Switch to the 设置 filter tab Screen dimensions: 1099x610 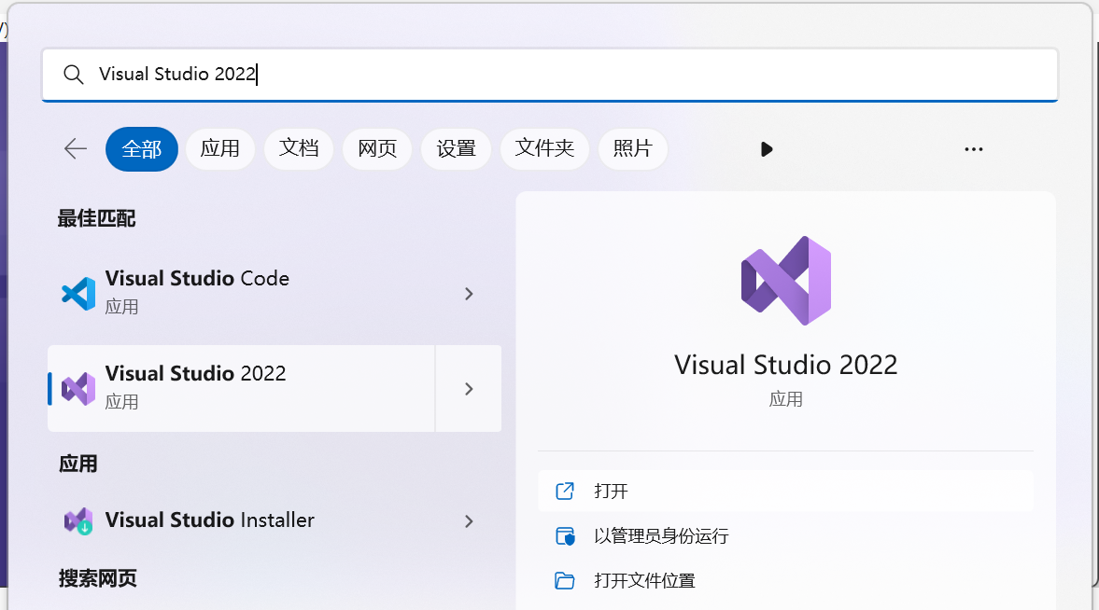tap(456, 148)
